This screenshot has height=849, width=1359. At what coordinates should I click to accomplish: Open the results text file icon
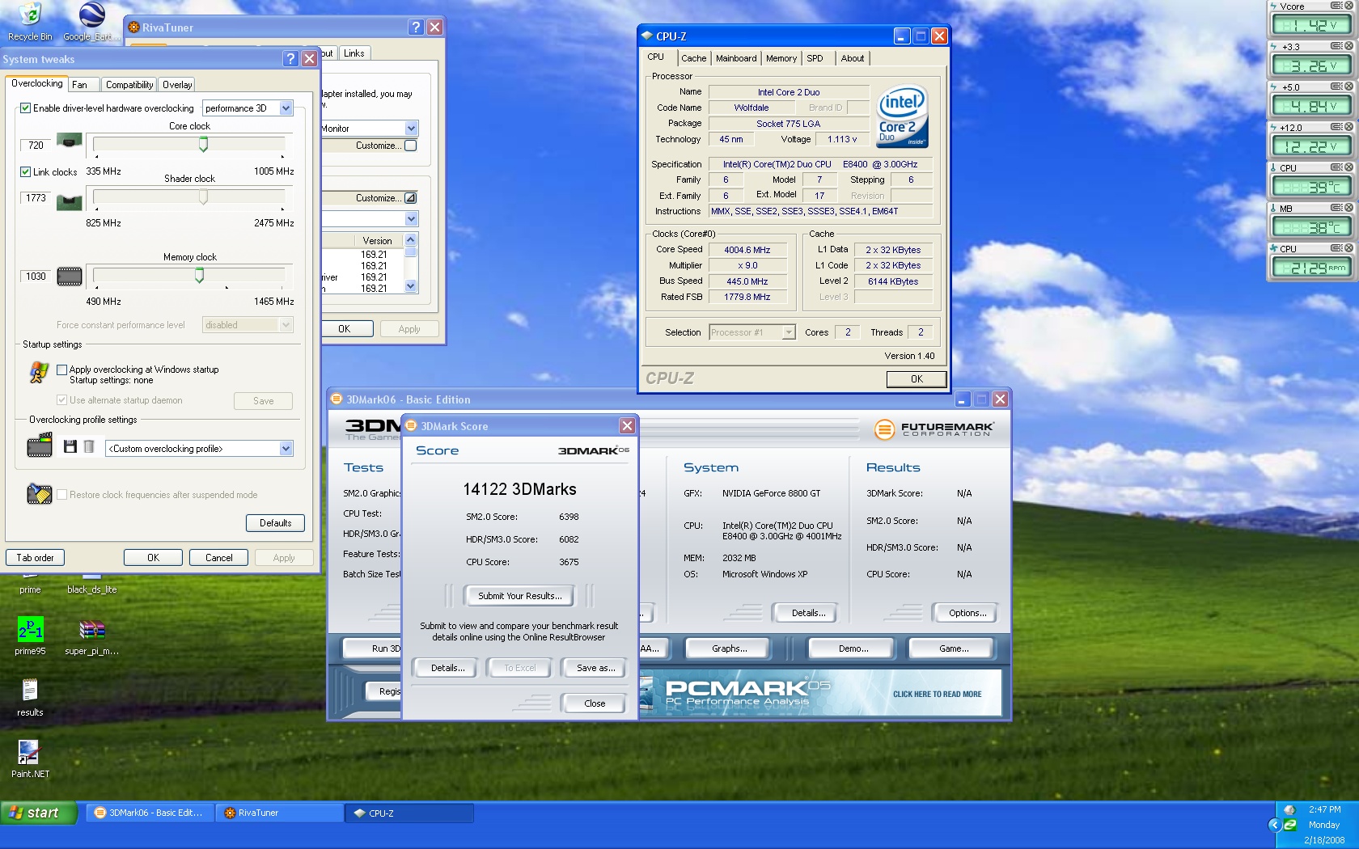(x=30, y=691)
